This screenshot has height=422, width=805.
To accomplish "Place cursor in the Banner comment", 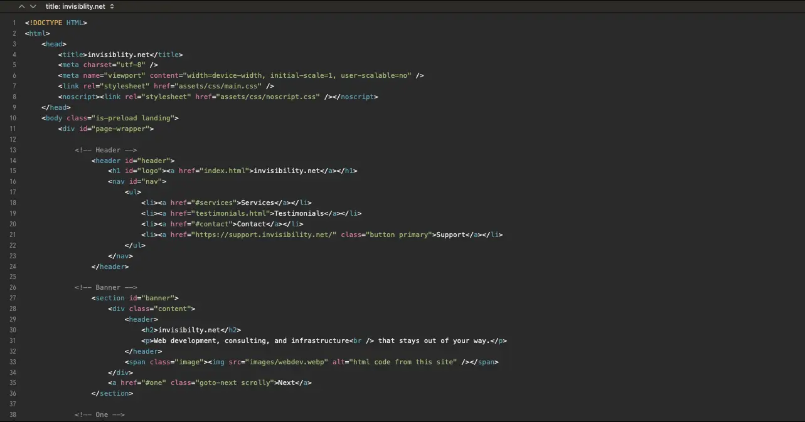I will [105, 287].
